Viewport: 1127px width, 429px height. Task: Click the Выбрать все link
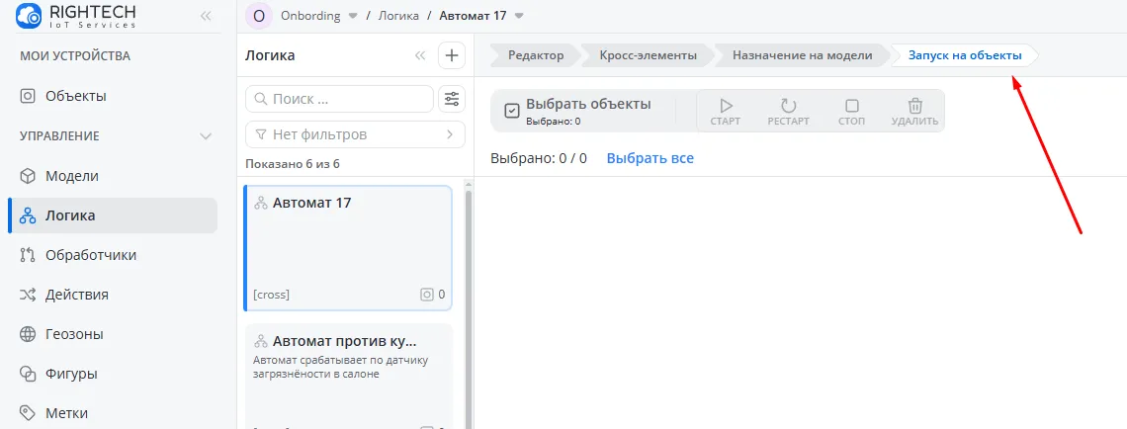click(650, 158)
